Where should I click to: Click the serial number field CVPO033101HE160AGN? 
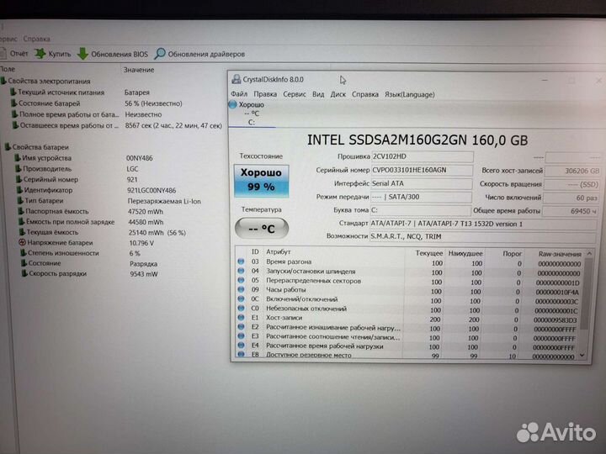tap(422, 170)
